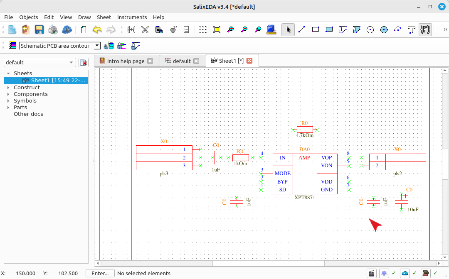The height and width of the screenshot is (279, 449).
Task: Click the blue cloud toolbar icon
Action: click(x=67, y=29)
